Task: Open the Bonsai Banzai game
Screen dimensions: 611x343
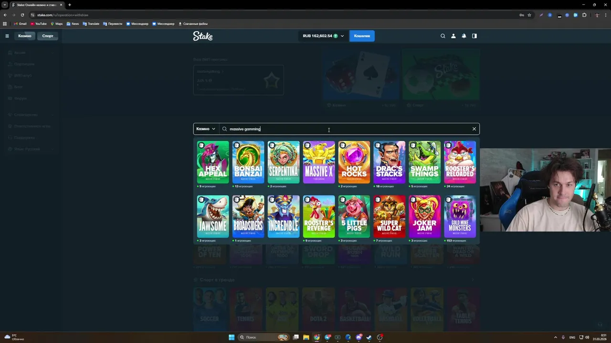Action: tap(248, 162)
